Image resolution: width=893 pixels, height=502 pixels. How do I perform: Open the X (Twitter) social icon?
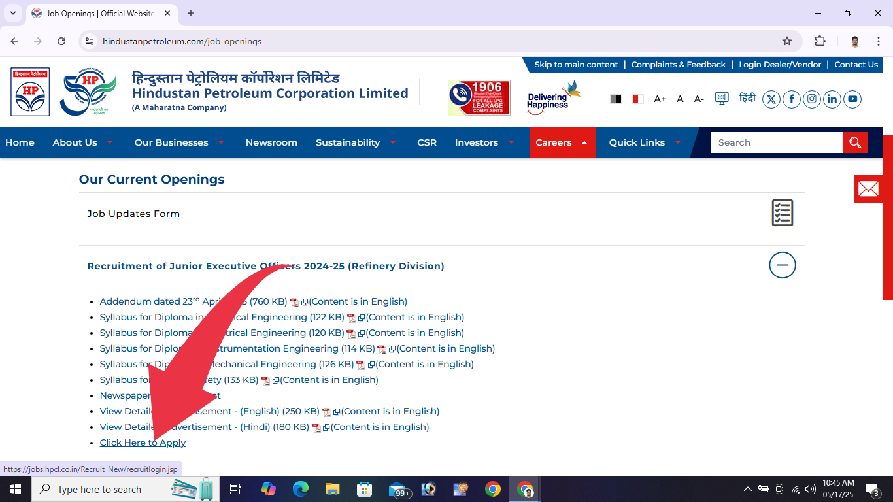(771, 99)
